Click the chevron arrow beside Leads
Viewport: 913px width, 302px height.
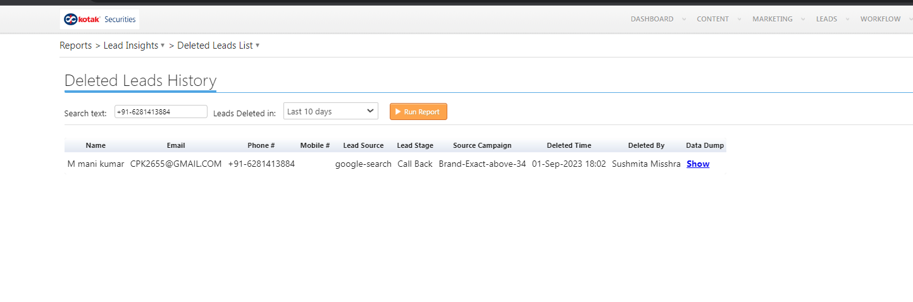click(847, 20)
